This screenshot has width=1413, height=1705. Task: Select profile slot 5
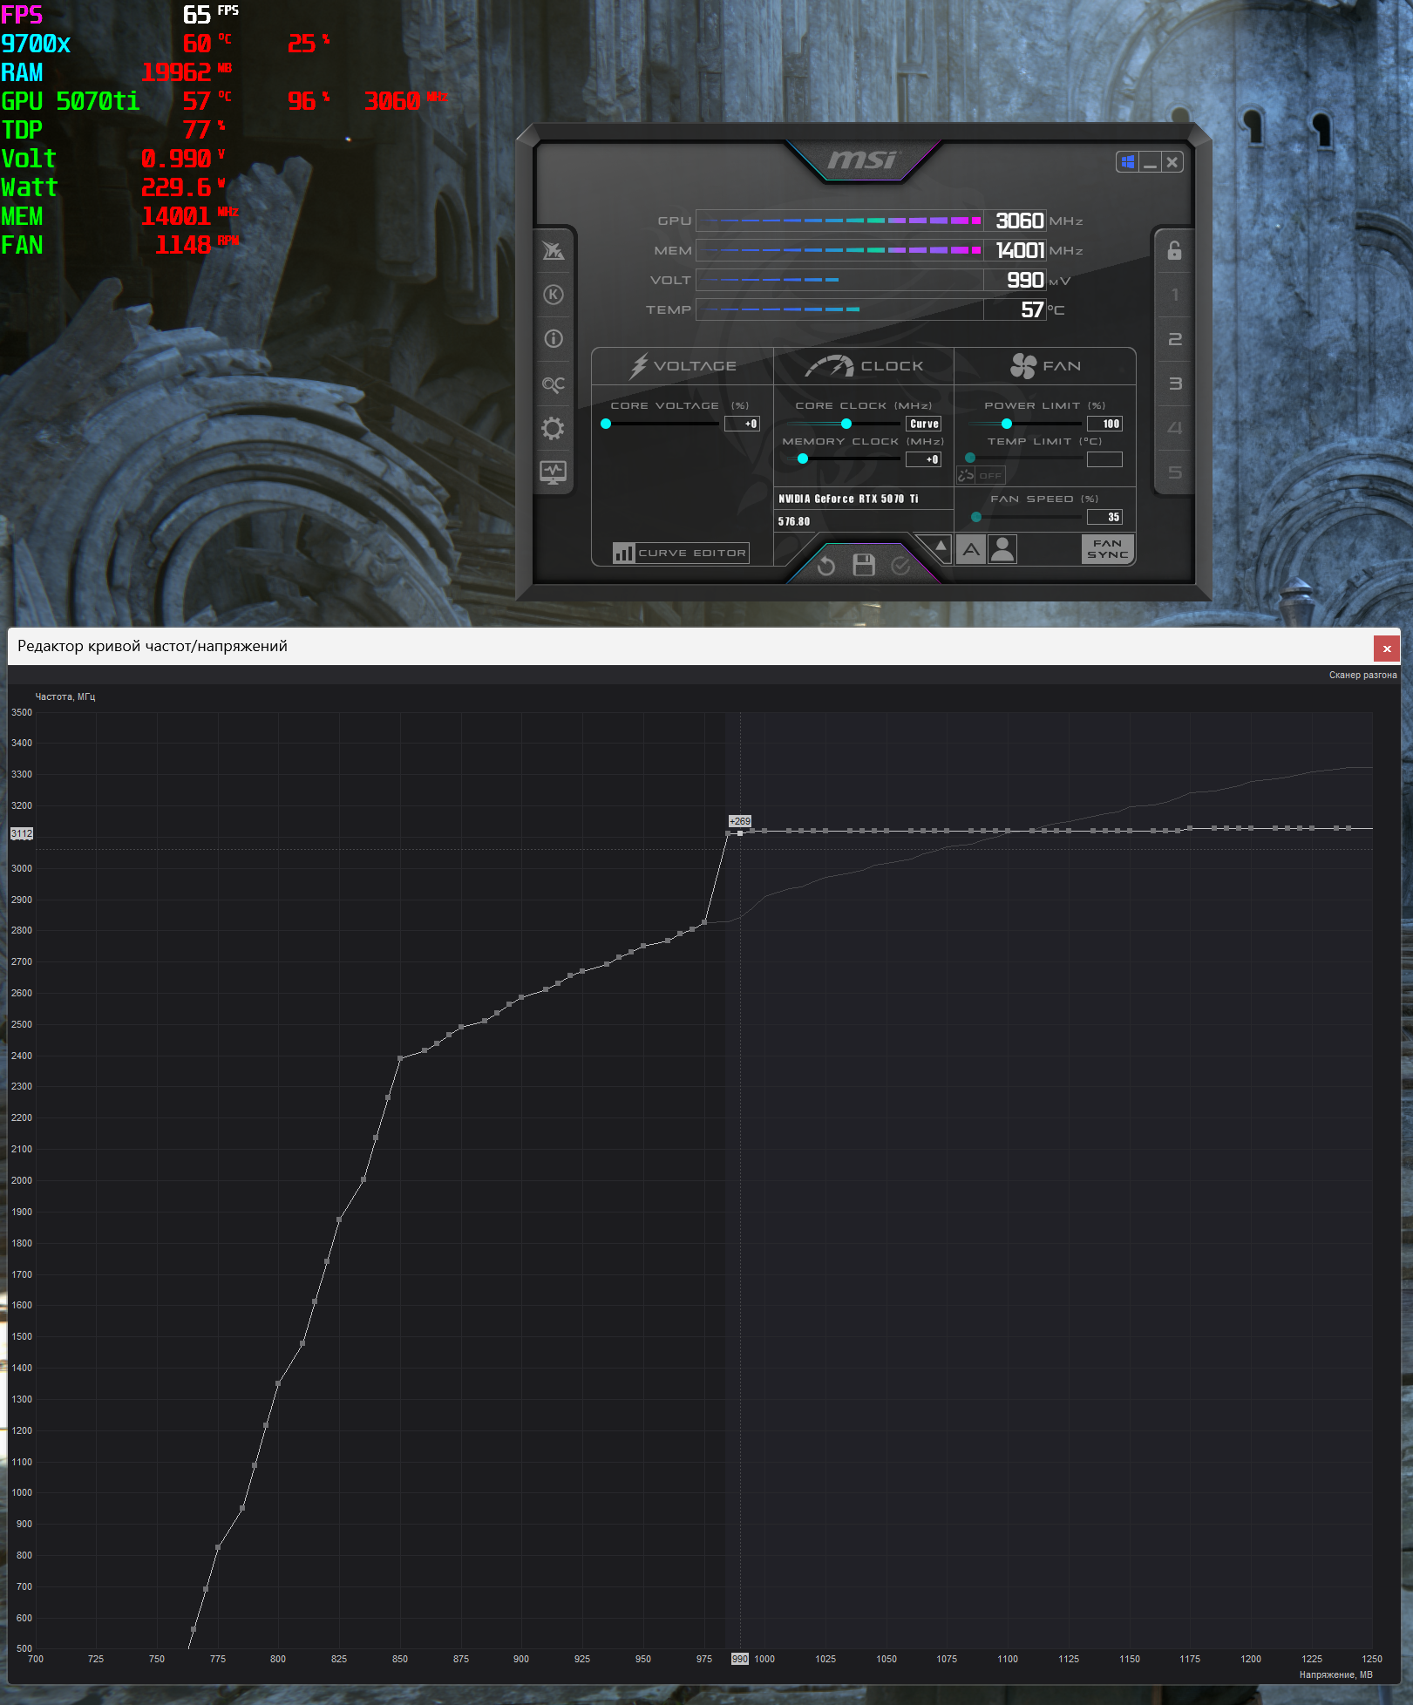coord(1175,472)
